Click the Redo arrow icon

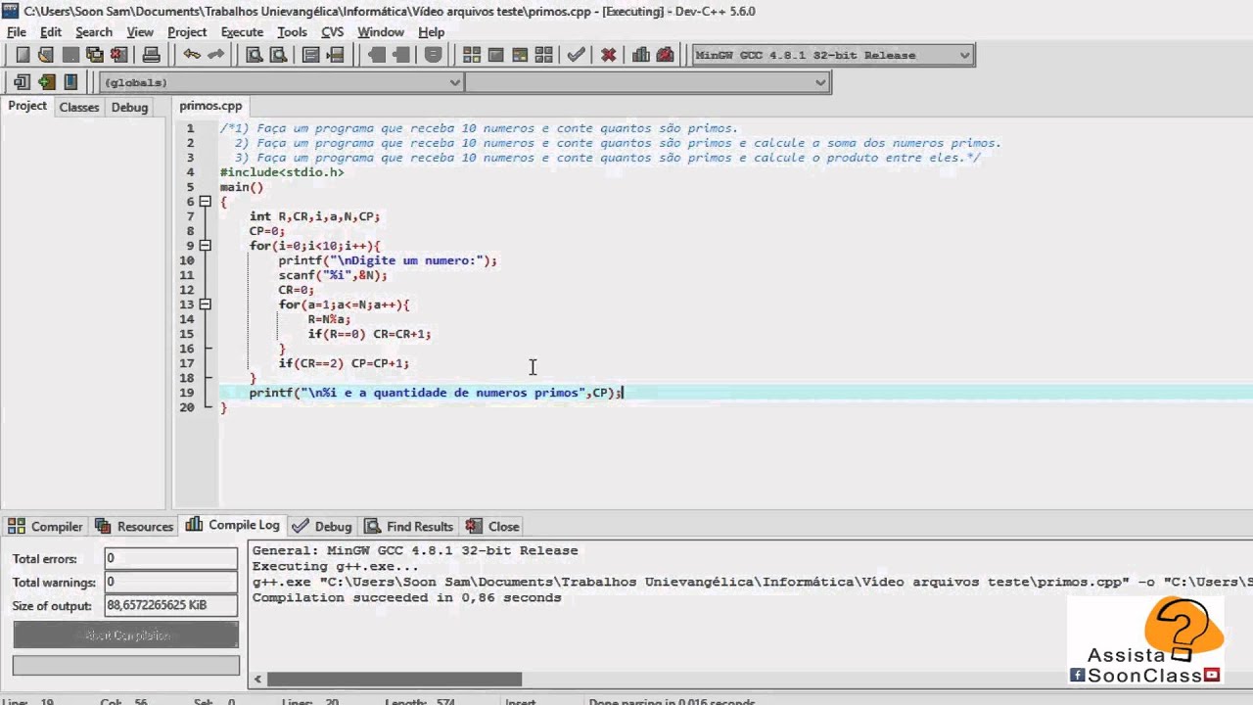point(215,55)
